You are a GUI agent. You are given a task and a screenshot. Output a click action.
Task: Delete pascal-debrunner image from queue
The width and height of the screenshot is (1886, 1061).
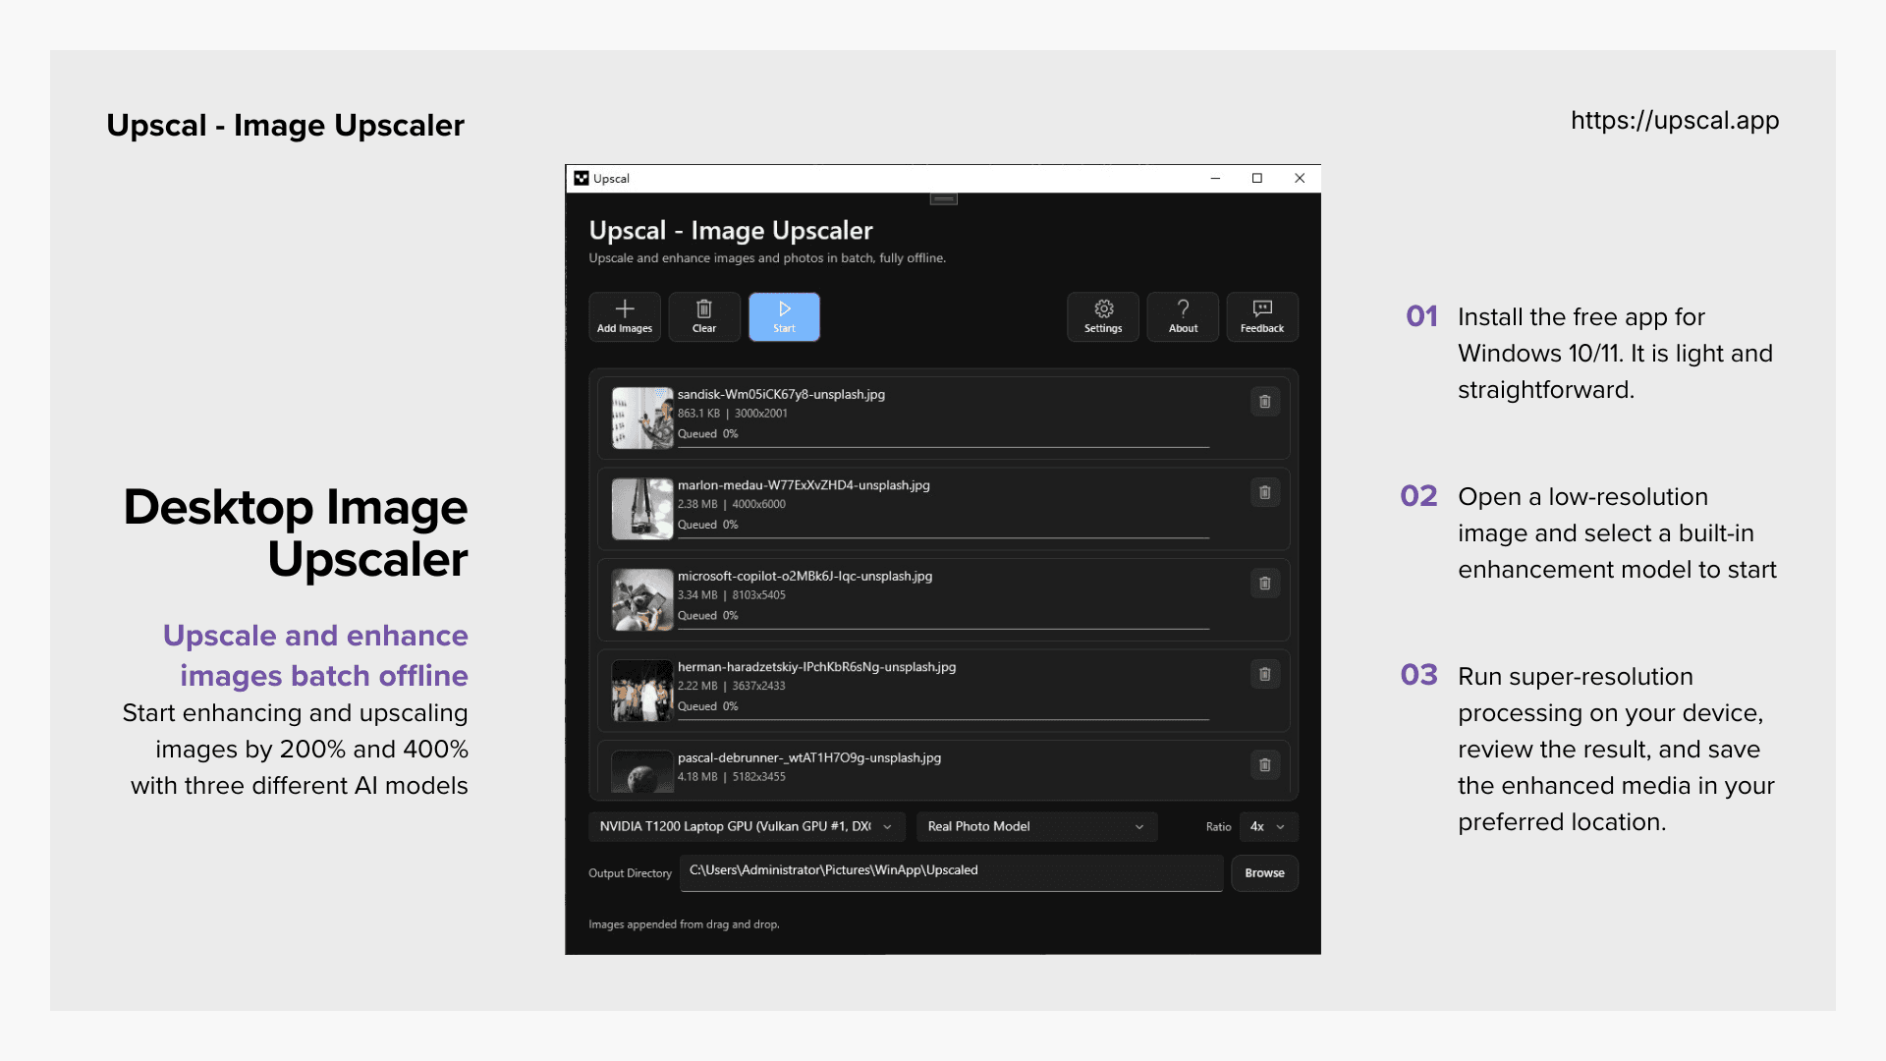(1265, 764)
